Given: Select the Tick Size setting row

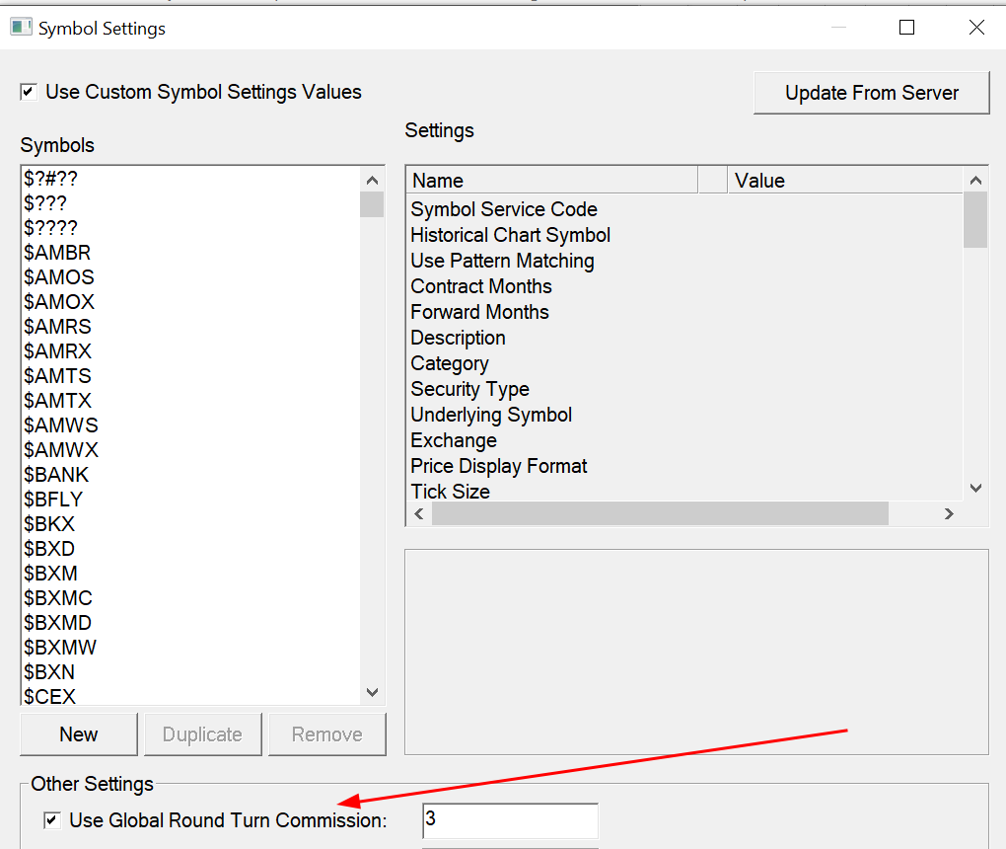Looking at the screenshot, I should 451,492.
